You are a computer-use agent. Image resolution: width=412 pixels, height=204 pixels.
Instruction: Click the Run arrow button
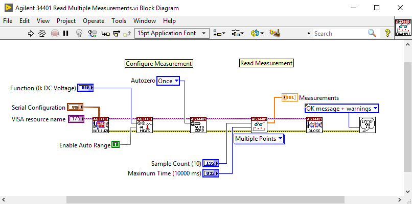31,33
